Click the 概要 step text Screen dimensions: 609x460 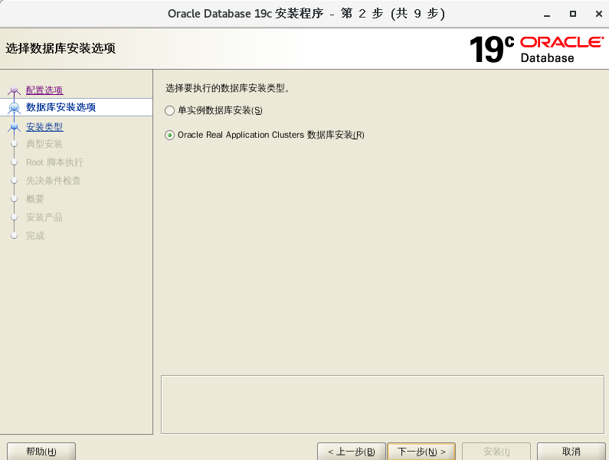tap(35, 199)
